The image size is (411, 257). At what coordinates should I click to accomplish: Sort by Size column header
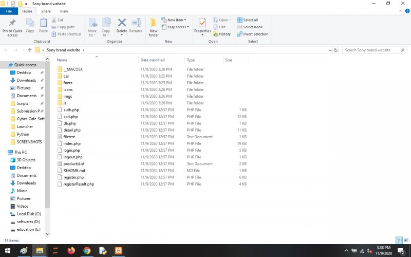(x=229, y=60)
